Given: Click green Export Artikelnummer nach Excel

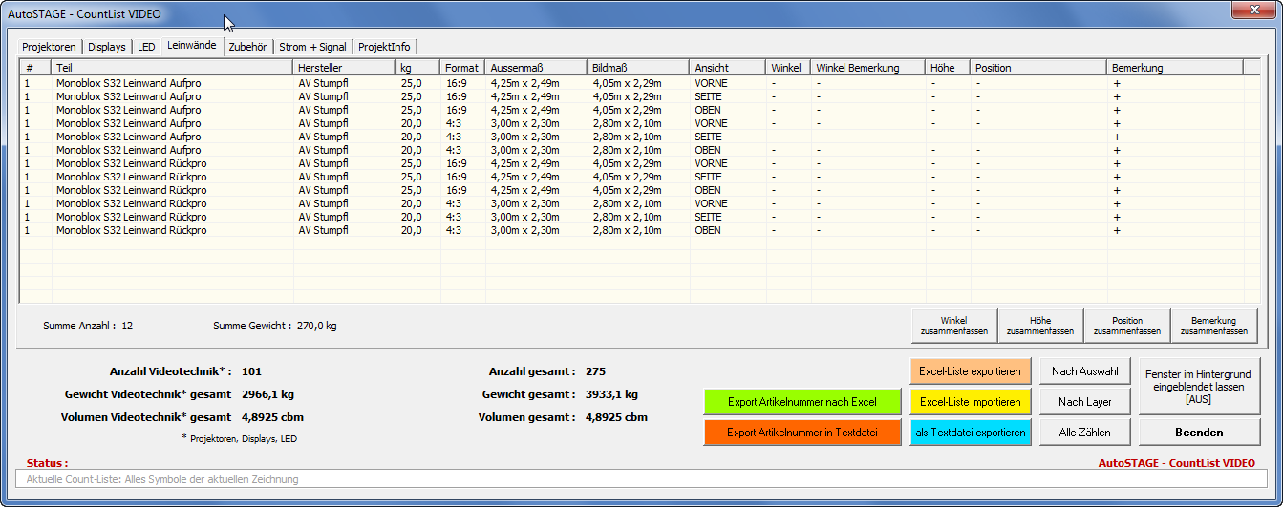Looking at the screenshot, I should tap(802, 402).
